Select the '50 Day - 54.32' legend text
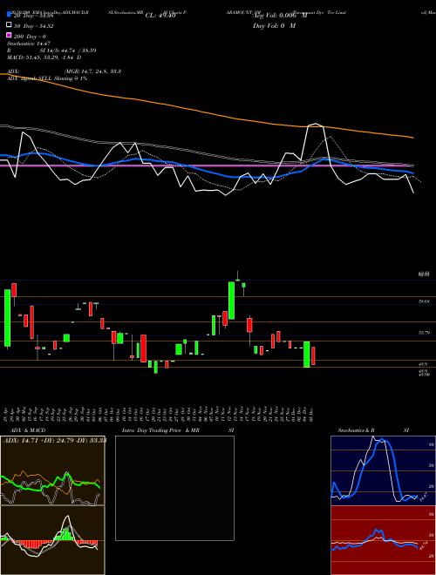Image resolution: width=436 pixels, height=575 pixels. coord(34,26)
